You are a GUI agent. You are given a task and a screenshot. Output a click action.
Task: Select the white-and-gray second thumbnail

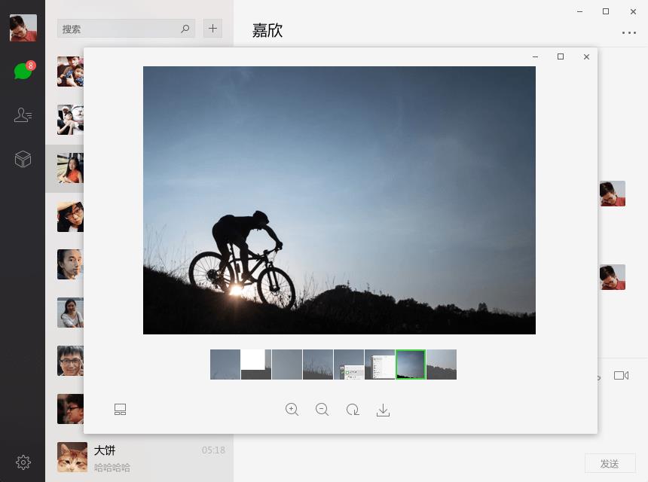(256, 365)
